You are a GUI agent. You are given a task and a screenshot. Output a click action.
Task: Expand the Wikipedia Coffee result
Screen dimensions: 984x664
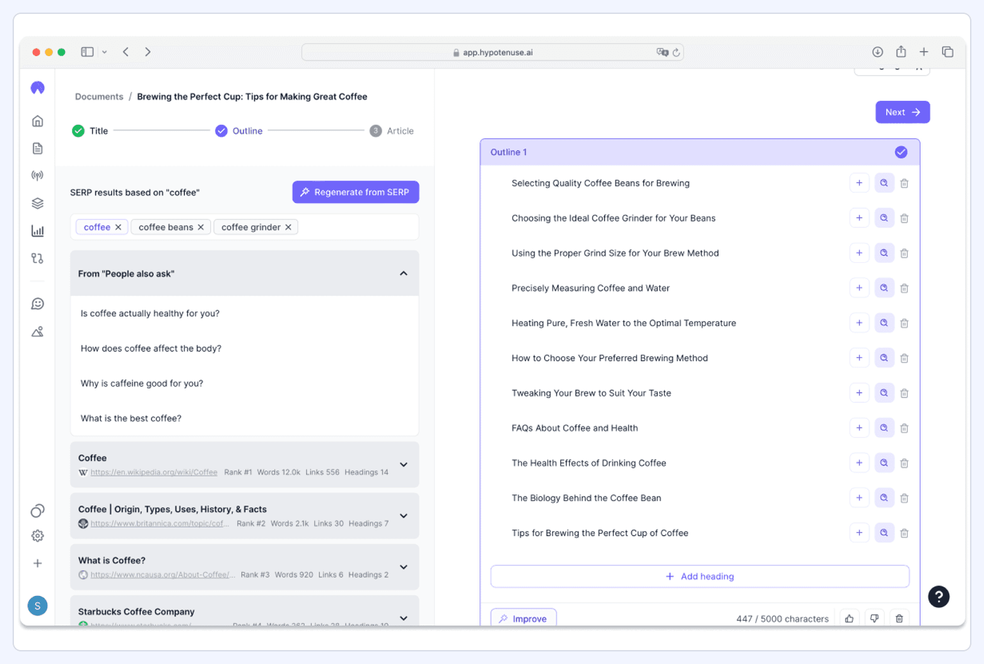[x=403, y=465]
